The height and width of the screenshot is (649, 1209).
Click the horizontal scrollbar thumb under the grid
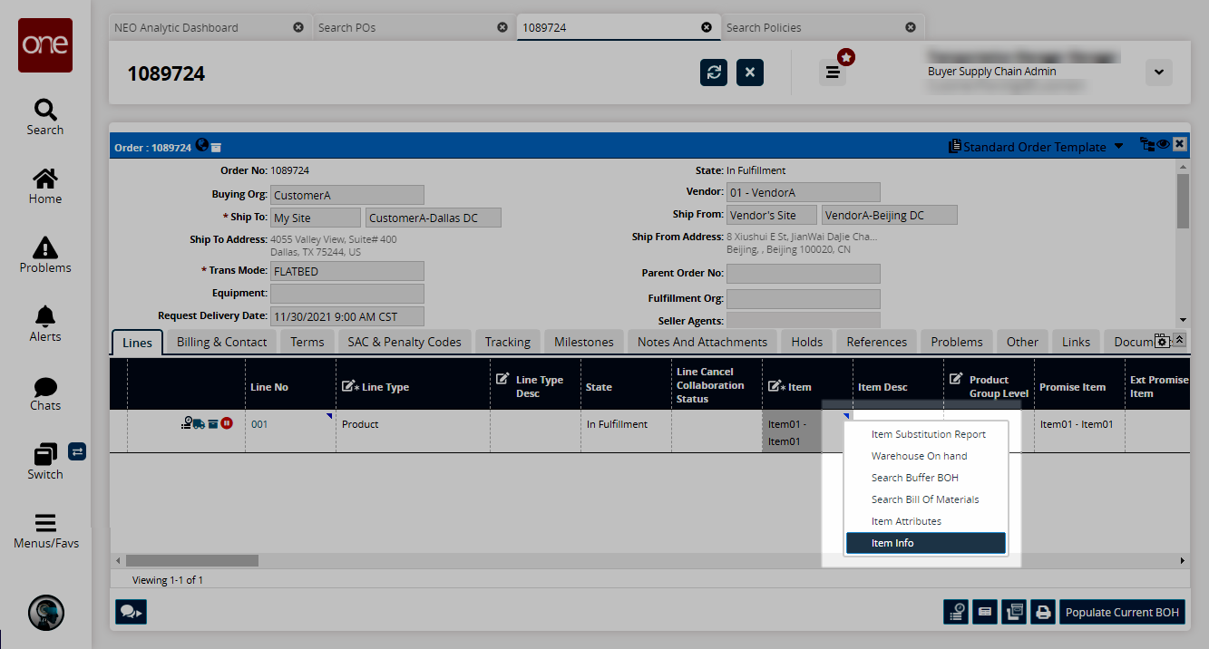click(x=191, y=561)
